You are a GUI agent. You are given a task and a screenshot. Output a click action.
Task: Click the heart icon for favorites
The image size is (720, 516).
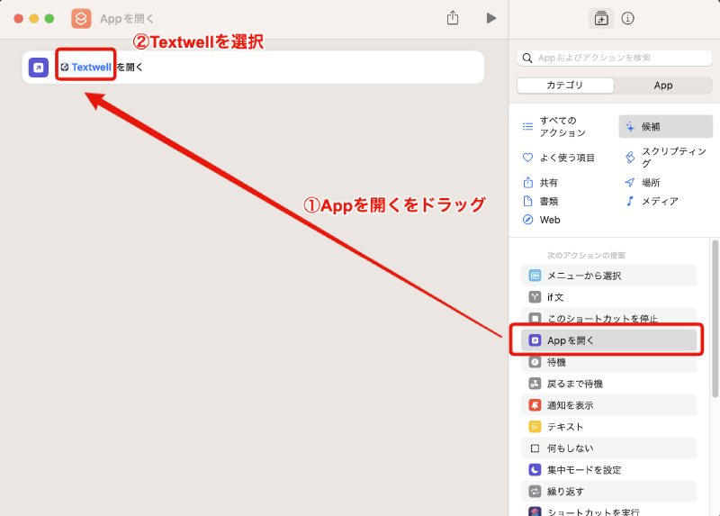[x=527, y=158]
